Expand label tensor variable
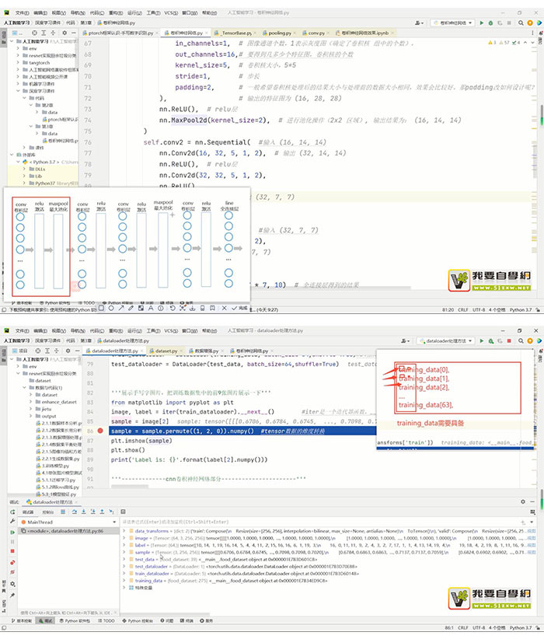The height and width of the screenshot is (639, 544). pyautogui.click(x=124, y=545)
